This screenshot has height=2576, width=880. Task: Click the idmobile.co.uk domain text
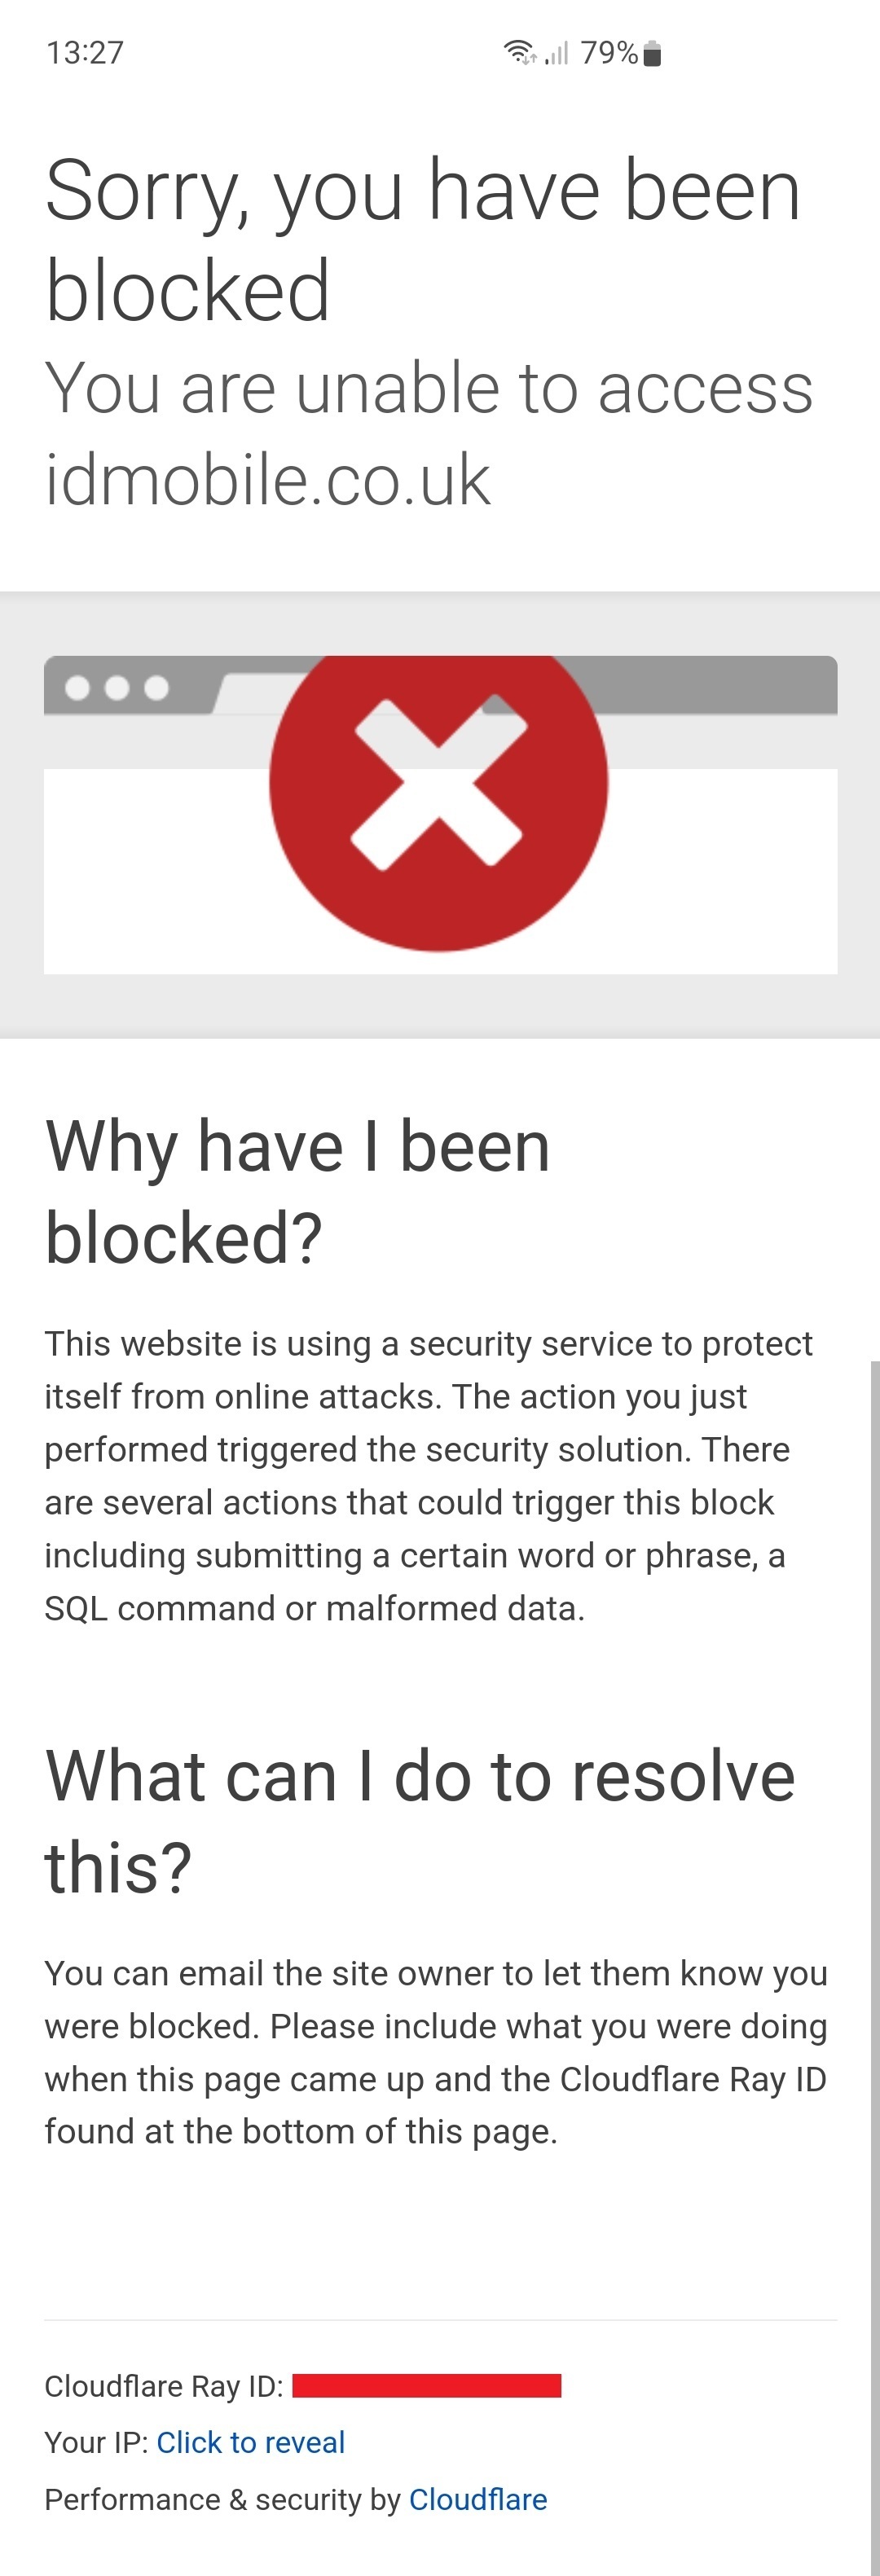point(268,480)
